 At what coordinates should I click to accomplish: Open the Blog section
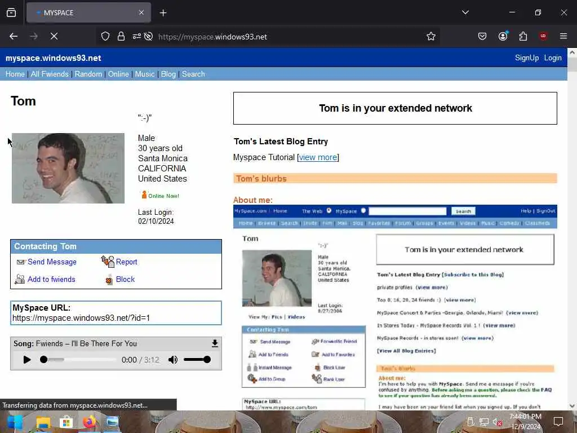[168, 74]
